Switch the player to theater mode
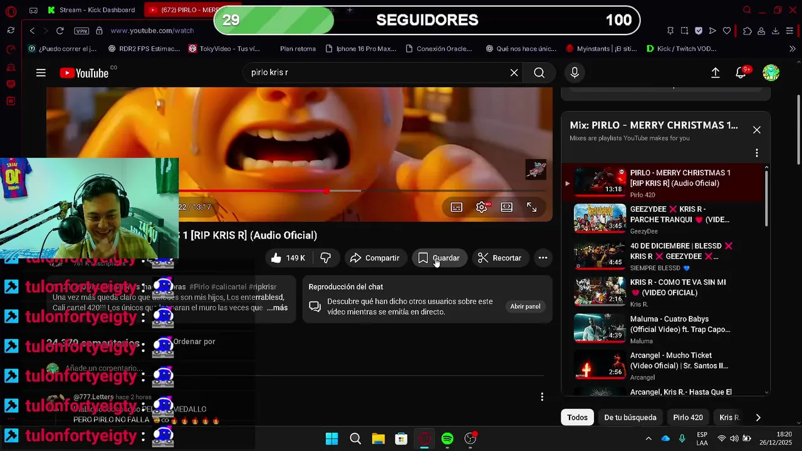Image resolution: width=802 pixels, height=451 pixels. (507, 207)
